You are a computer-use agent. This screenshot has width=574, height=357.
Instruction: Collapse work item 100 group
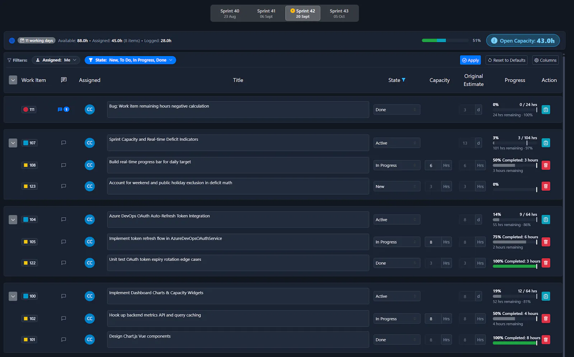(x=13, y=296)
